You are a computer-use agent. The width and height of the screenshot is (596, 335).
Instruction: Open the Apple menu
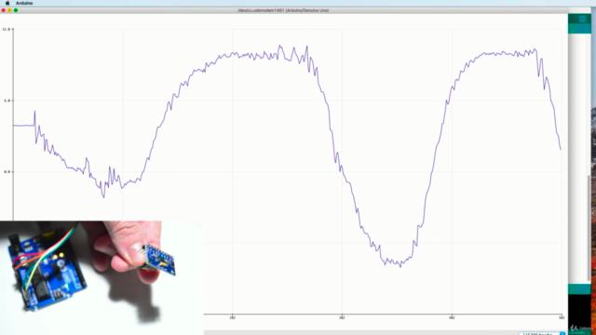click(7, 3)
